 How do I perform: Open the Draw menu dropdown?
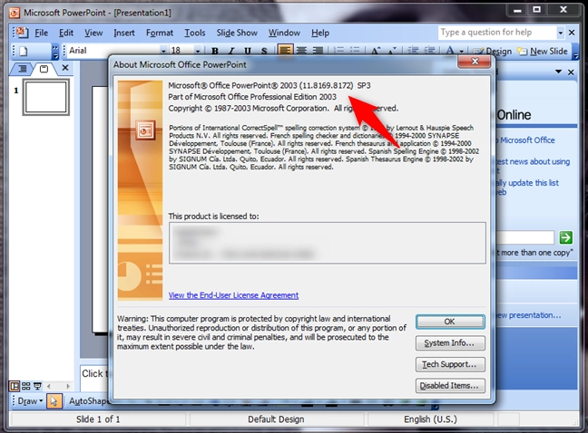[x=30, y=401]
